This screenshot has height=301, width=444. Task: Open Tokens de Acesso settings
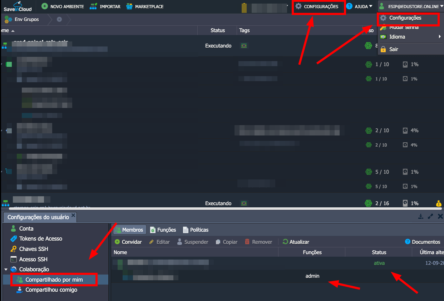pyautogui.click(x=40, y=239)
